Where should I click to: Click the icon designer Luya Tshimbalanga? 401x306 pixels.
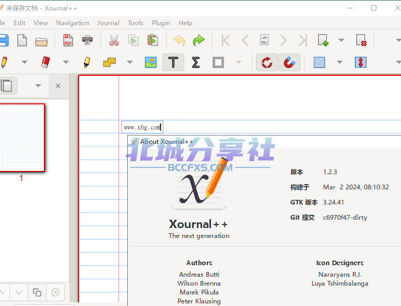(x=340, y=284)
